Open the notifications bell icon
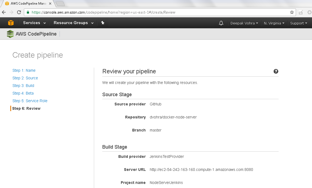This screenshot has width=312, height=188. tap(221, 23)
